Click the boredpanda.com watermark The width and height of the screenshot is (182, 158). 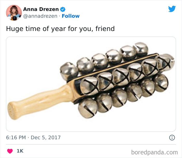point(154,152)
